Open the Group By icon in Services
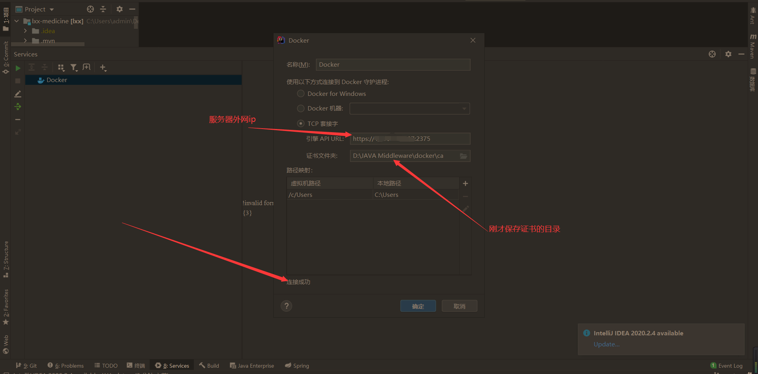This screenshot has width=758, height=374. 61,67
